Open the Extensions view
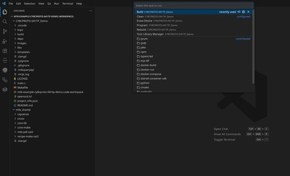 (x=5, y=51)
